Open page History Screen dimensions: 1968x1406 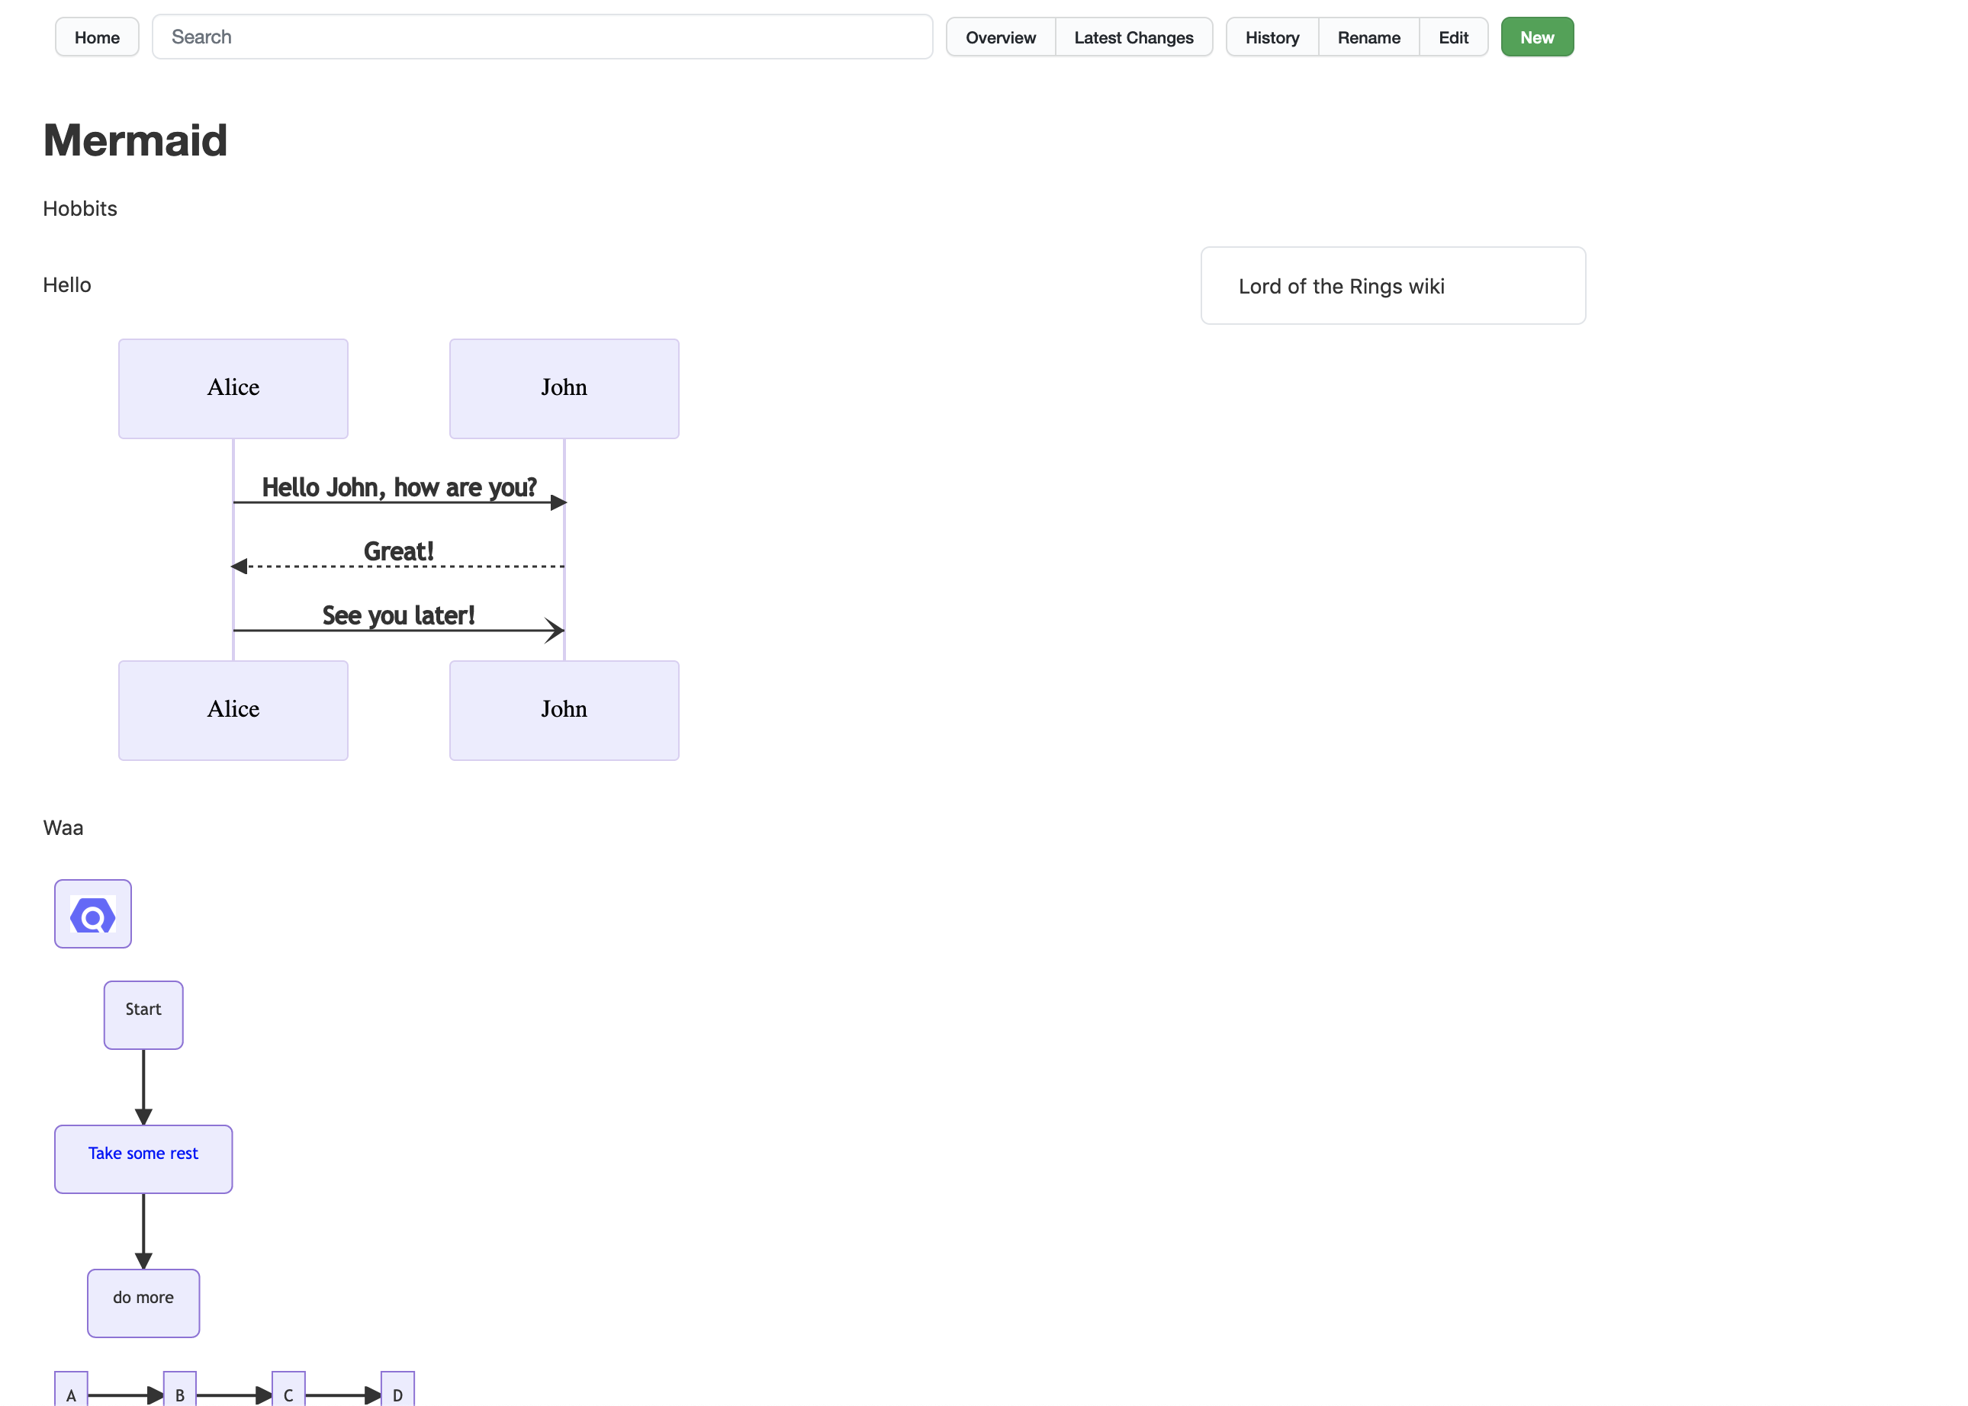[1272, 37]
